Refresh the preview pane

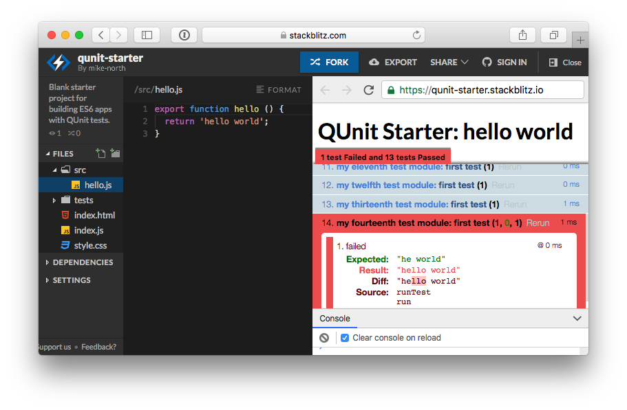tap(368, 89)
